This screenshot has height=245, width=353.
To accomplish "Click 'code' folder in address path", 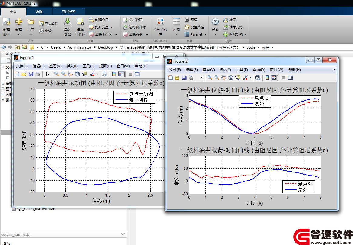I will [251, 47].
